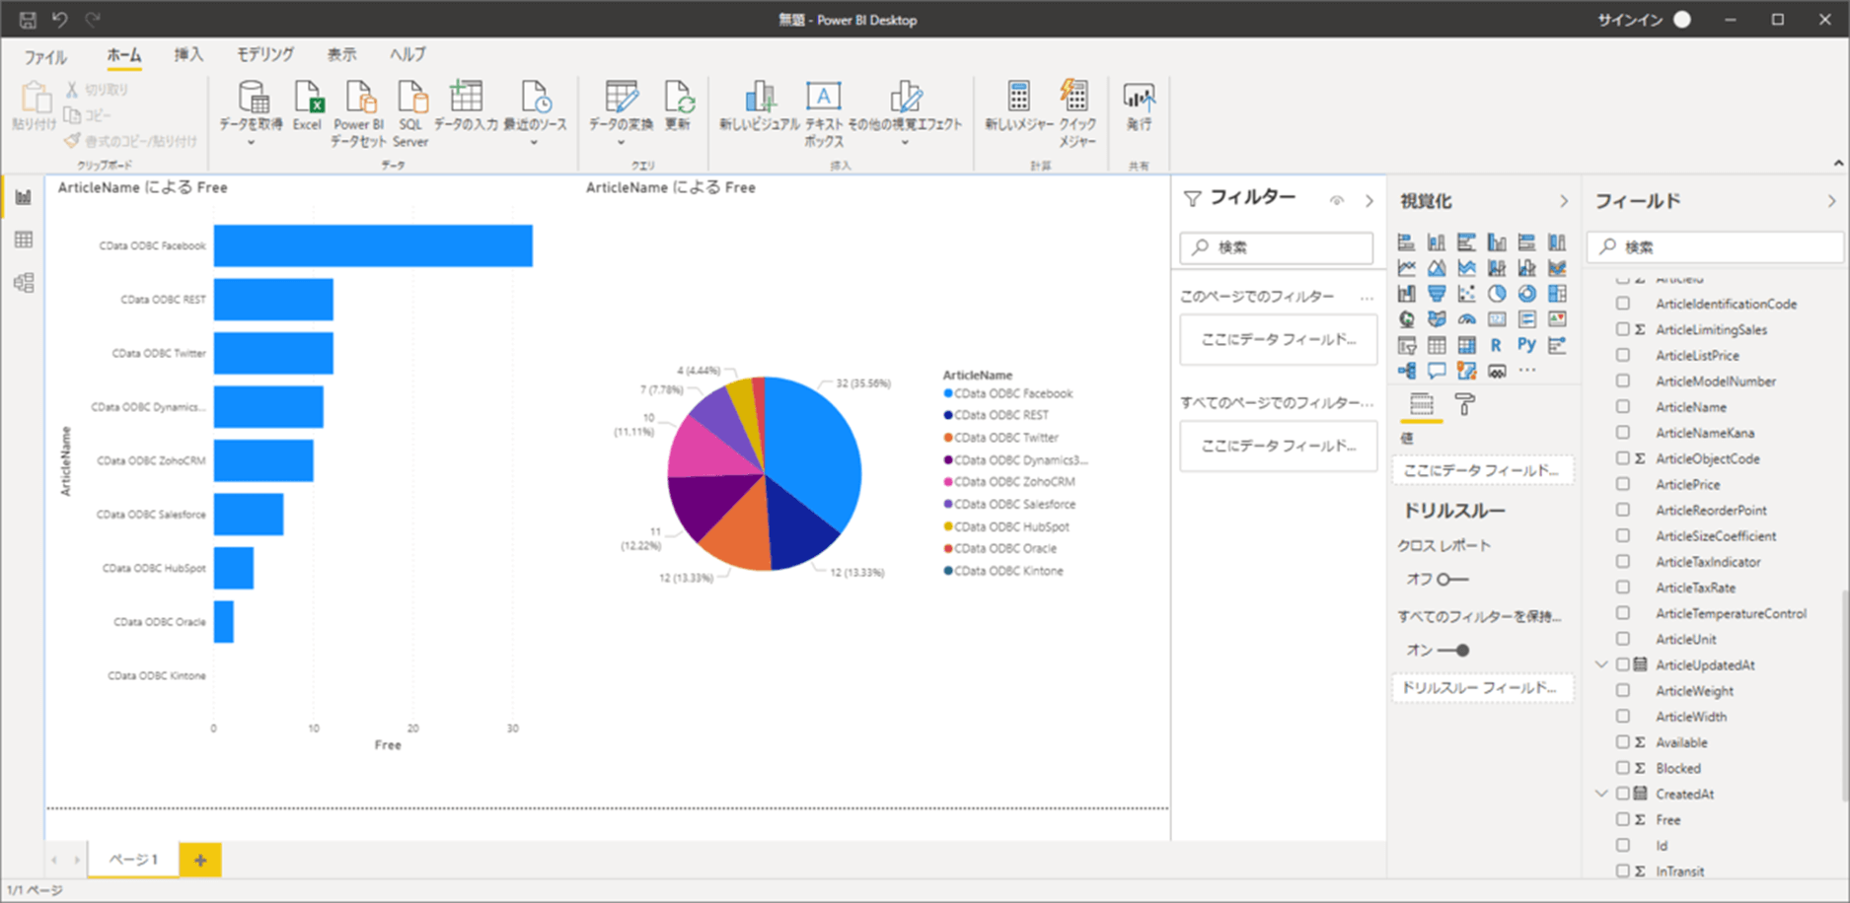Add a new page with plus button
Screen dimensions: 1850x903
(200, 860)
